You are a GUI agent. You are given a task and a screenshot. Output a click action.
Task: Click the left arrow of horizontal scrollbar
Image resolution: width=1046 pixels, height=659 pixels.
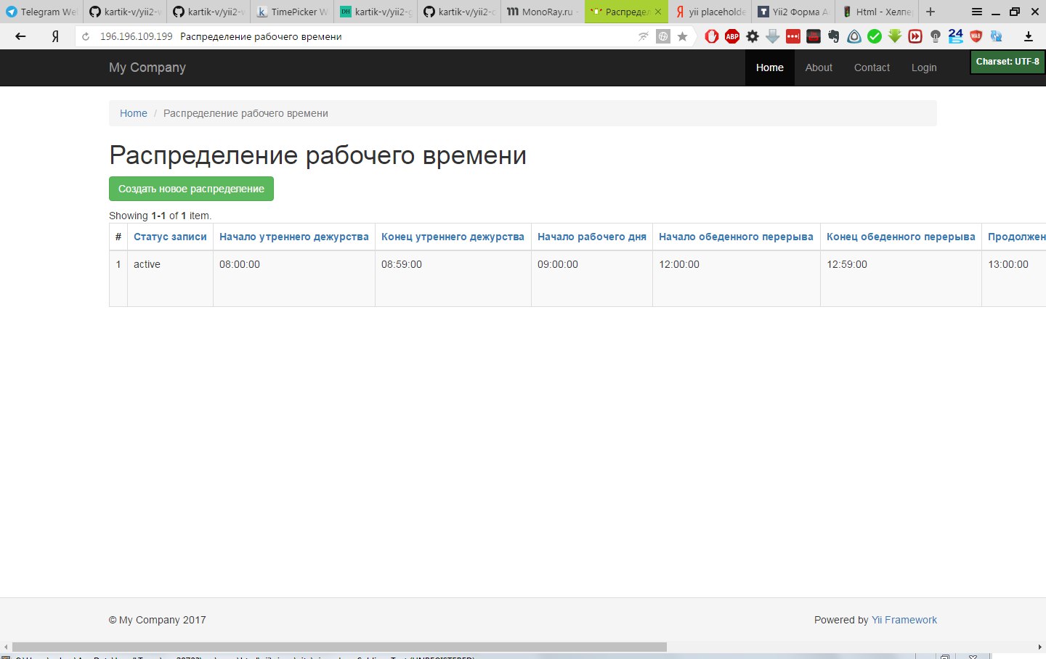click(6, 647)
